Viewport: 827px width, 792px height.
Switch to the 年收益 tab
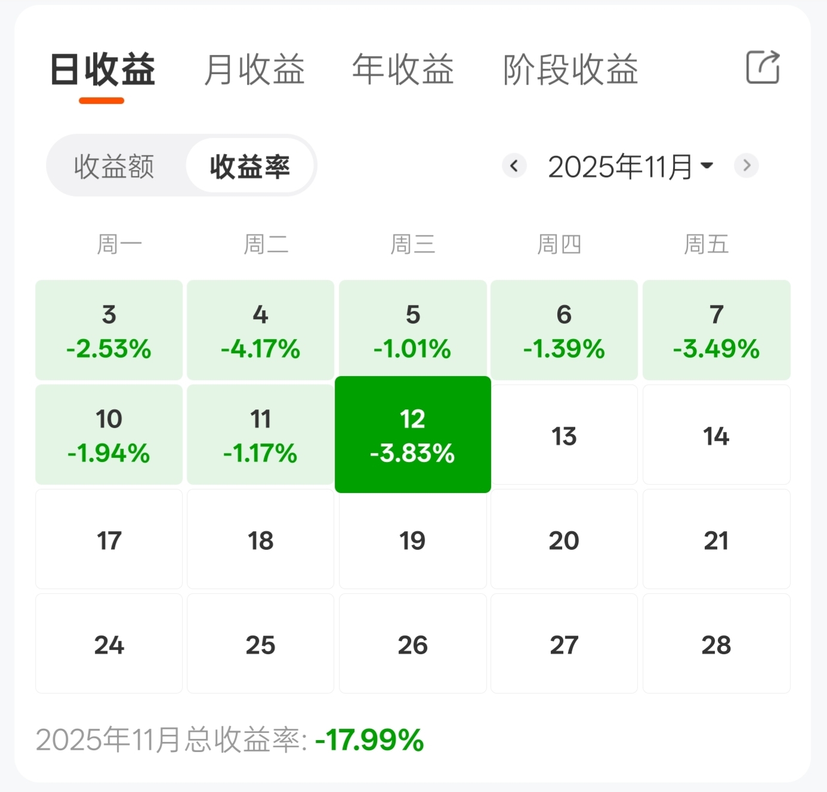click(x=403, y=70)
